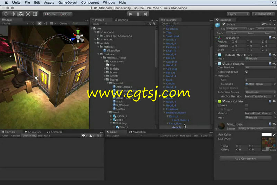Disable Mesh Renderer component checkbox
This screenshot has width=277, height=185.
point(224,64)
